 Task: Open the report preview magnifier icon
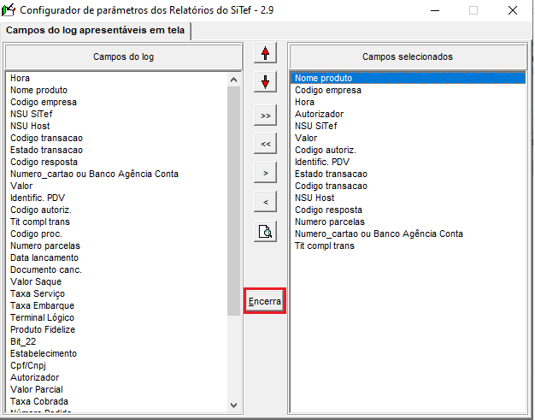(265, 232)
